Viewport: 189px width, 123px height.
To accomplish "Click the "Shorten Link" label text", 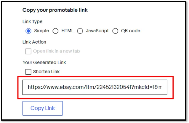I will point(46,72).
